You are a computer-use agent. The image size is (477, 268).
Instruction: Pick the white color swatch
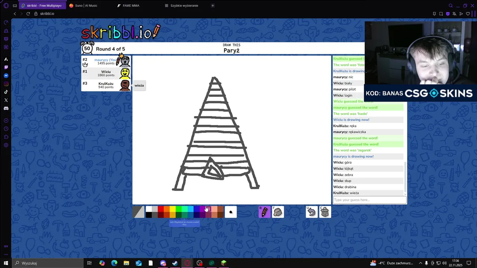coord(149,209)
